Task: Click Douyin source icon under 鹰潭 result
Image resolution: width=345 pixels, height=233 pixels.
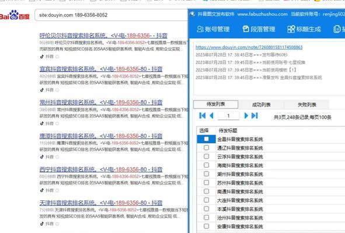Action: tap(42, 157)
